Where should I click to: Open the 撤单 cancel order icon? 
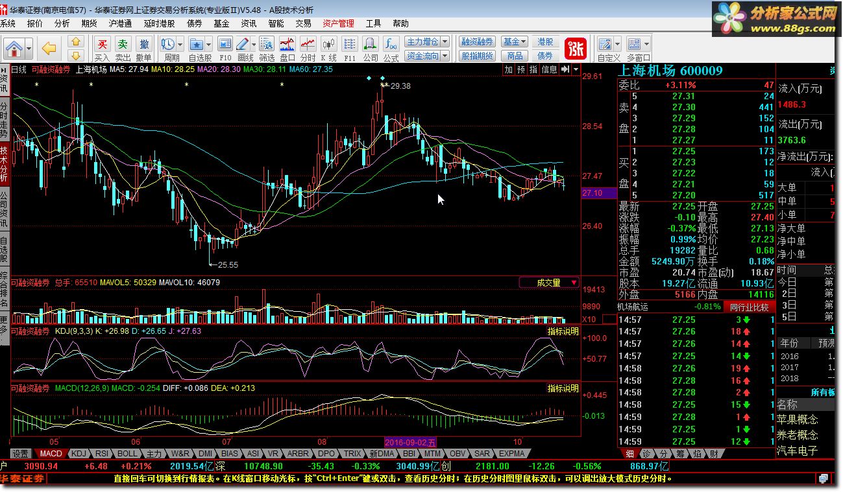coord(144,44)
